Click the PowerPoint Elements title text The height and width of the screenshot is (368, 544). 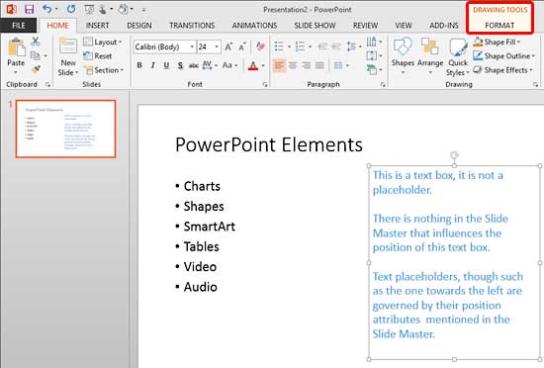[269, 144]
